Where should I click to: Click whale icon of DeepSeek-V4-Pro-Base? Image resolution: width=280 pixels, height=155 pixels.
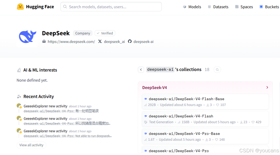(146, 134)
